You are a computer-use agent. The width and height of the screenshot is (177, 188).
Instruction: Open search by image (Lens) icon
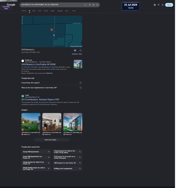[x=94, y=5]
